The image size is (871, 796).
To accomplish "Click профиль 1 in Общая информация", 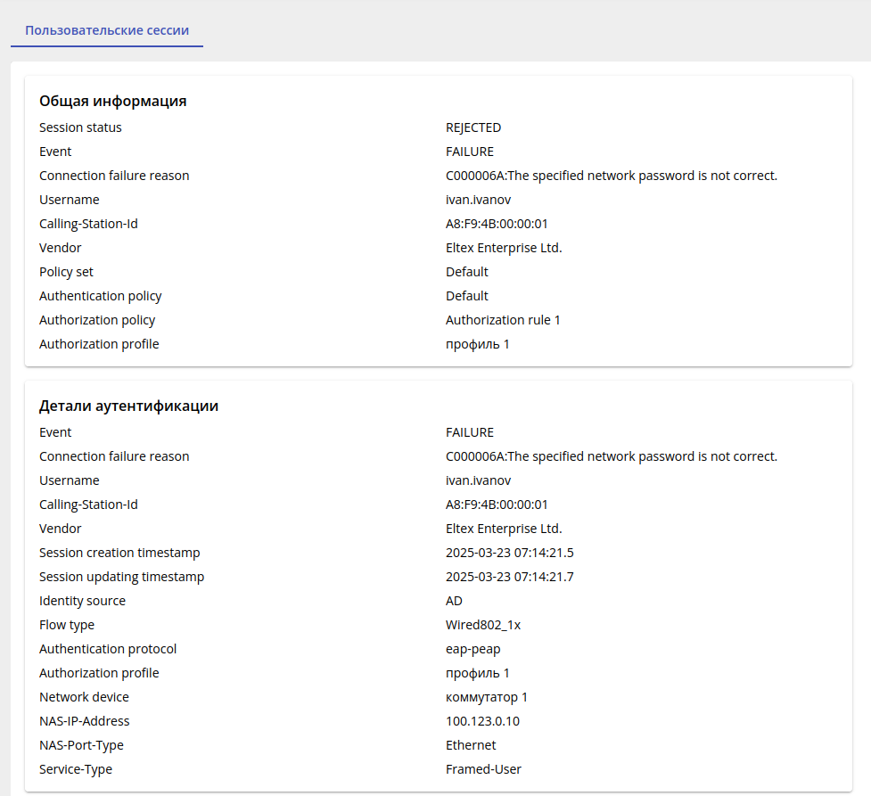I will [x=477, y=344].
